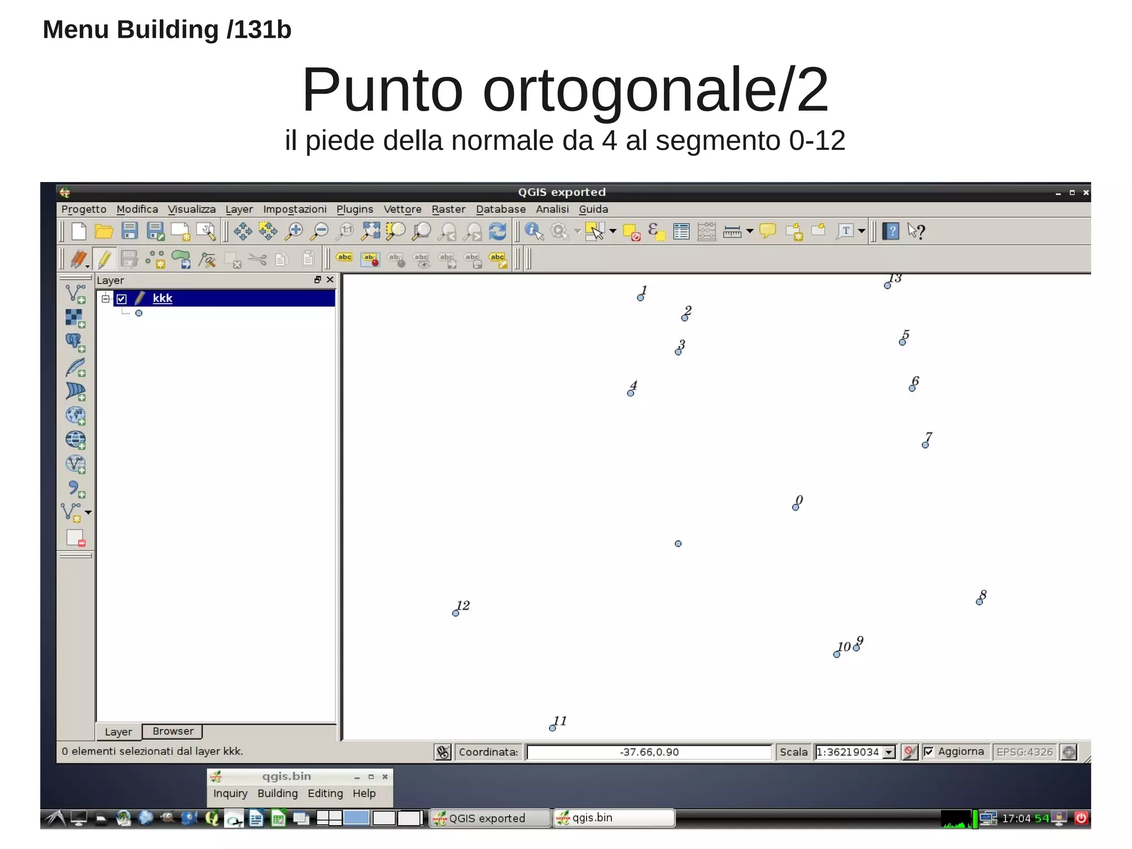Screen dimensions: 1132x849
Task: Open the attribute table icon
Action: pyautogui.click(x=682, y=231)
